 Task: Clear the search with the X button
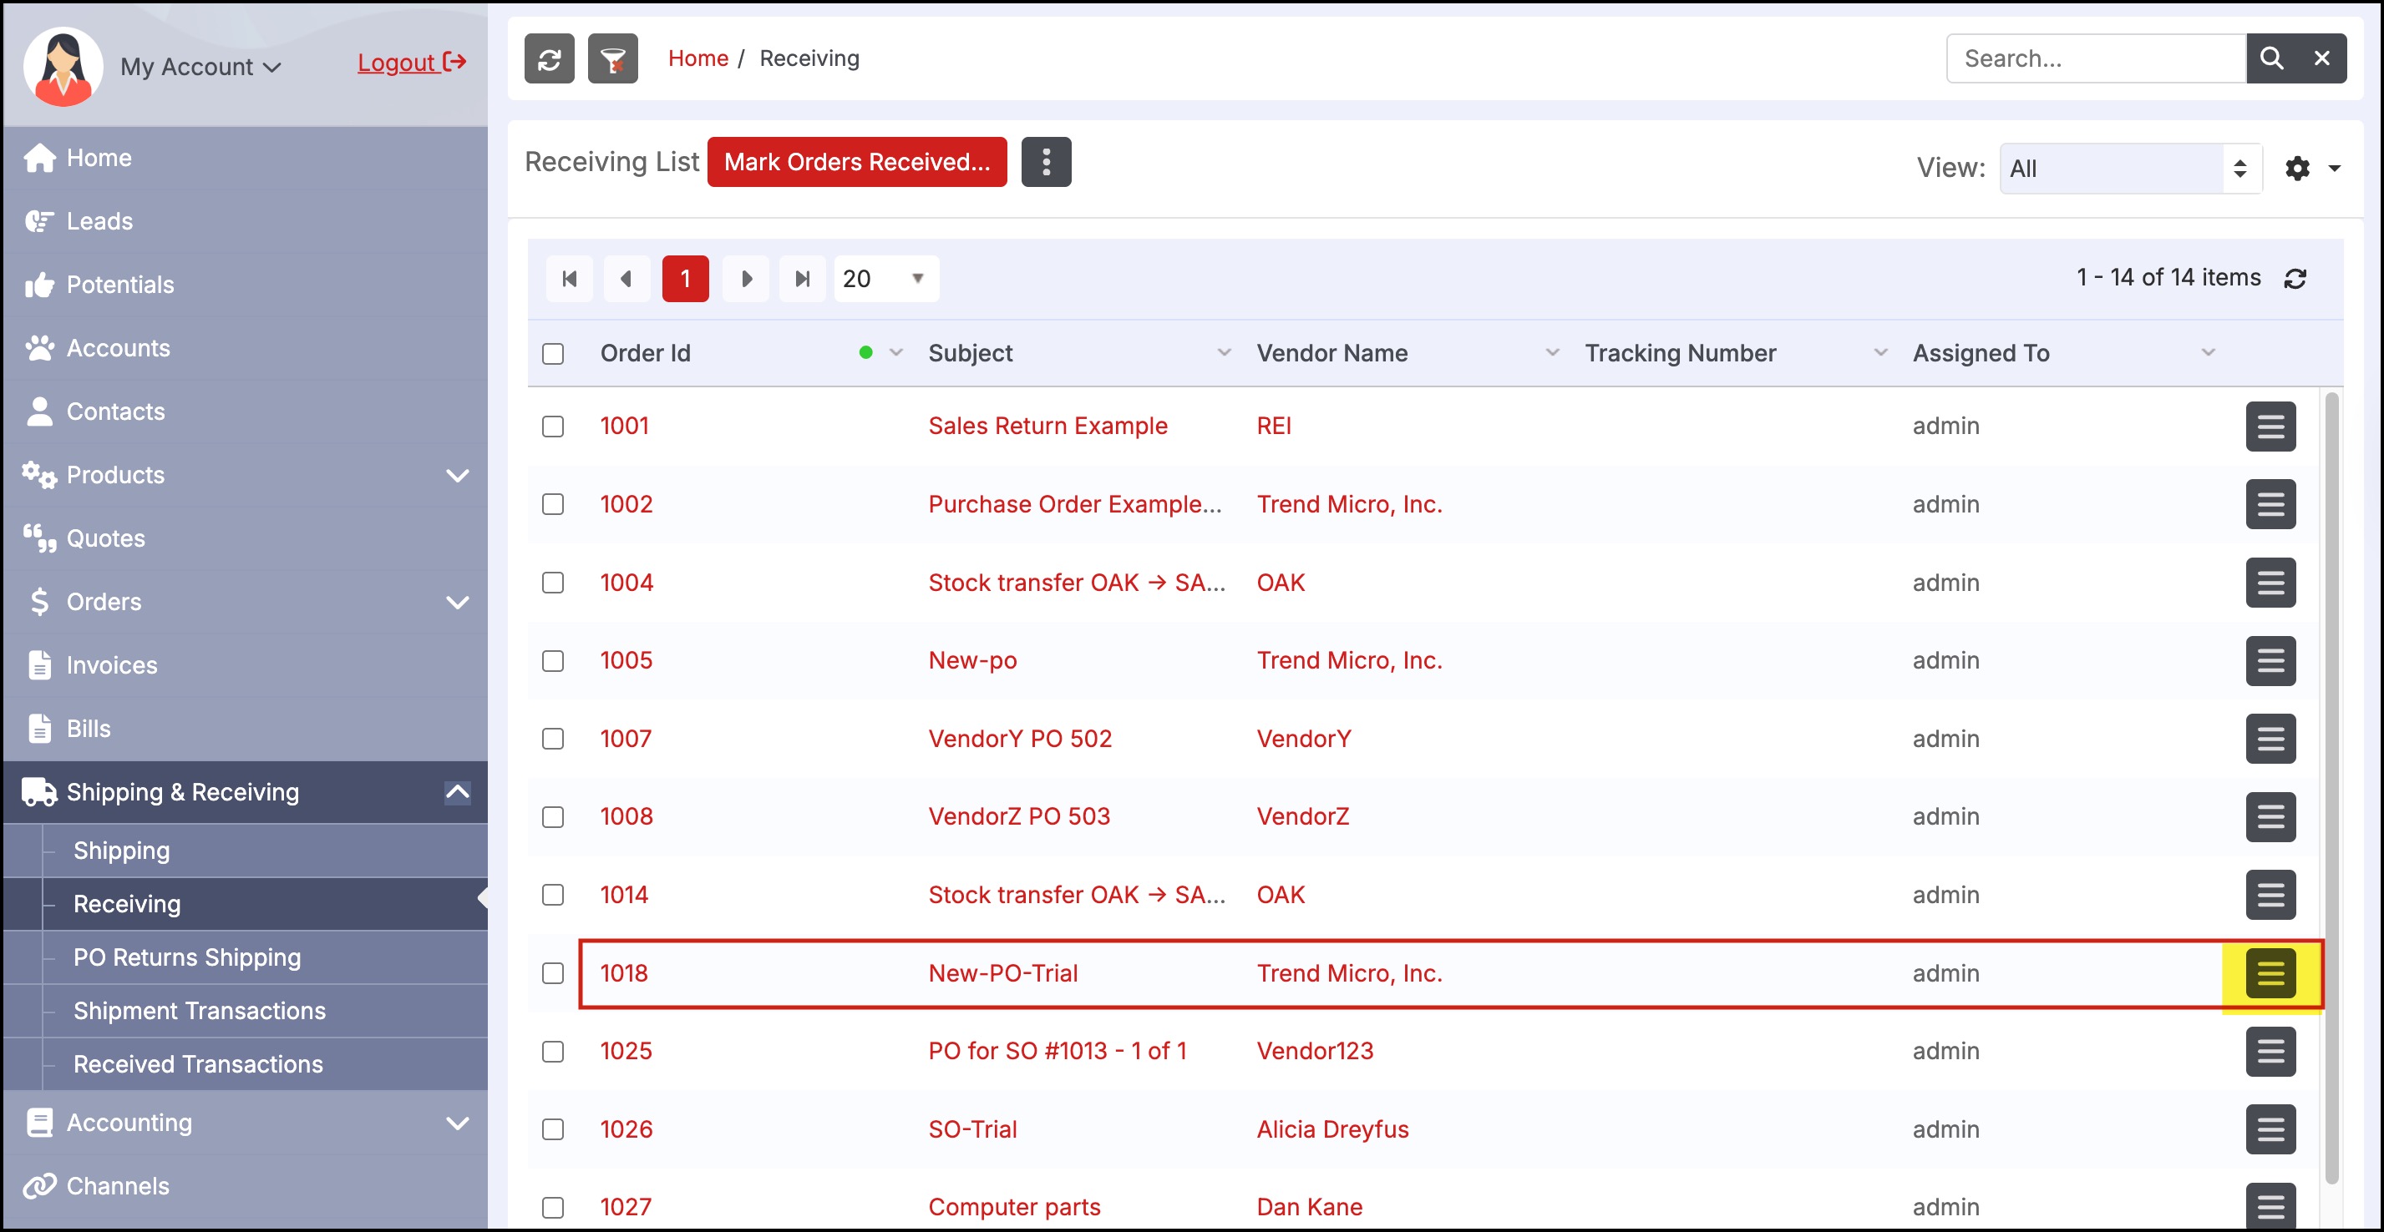coord(2322,59)
